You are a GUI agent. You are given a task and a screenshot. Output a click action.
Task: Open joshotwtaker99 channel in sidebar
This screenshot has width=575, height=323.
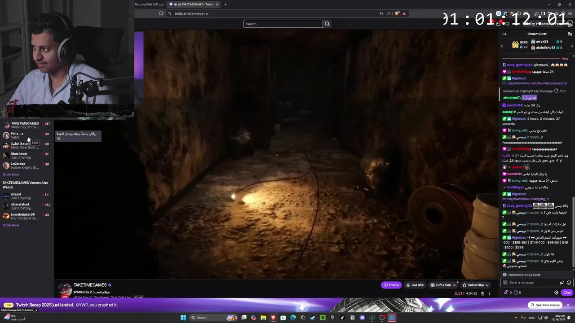(x=26, y=216)
